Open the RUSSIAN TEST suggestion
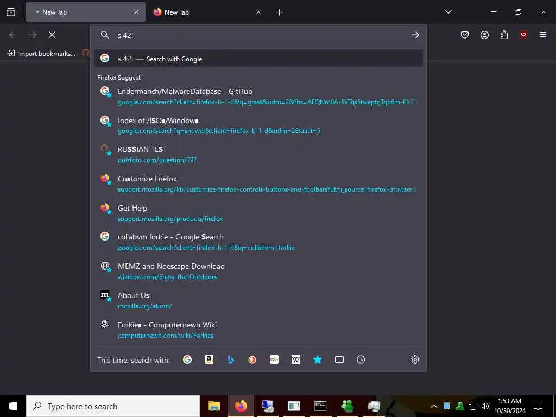556x417 pixels. 258,155
